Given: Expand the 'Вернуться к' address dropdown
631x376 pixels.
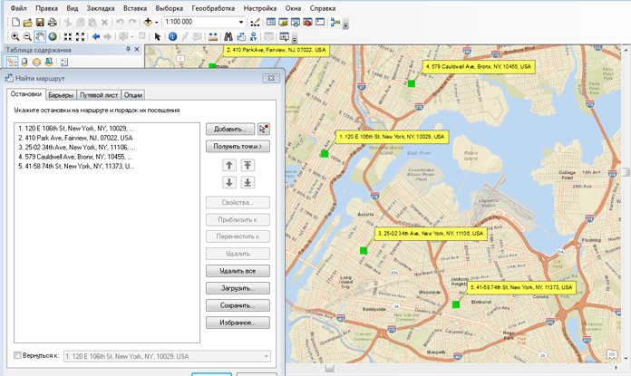Looking at the screenshot, I should 266,356.
